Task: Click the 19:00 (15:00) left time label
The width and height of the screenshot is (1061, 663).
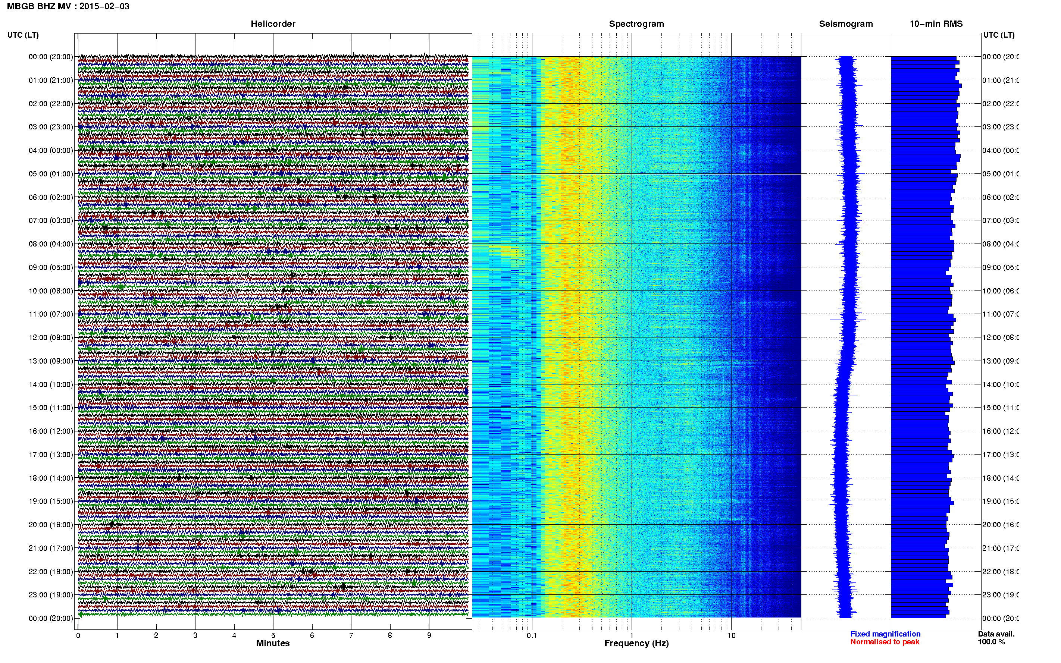Action: [x=51, y=501]
